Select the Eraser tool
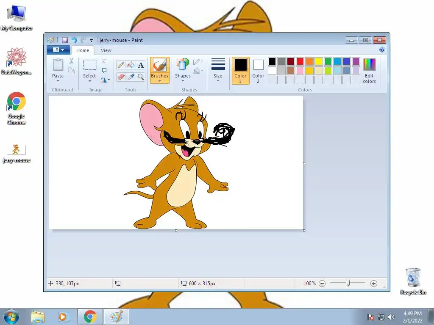Viewport: 434px width, 325px height. point(121,77)
